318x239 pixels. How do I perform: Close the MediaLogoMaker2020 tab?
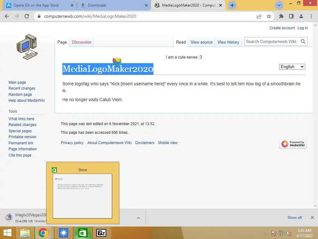220,5
